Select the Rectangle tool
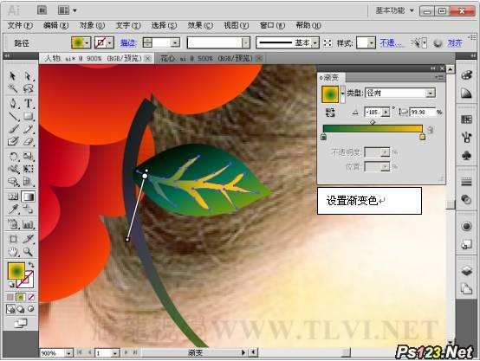Screen dimensions: 480x361 [x=29, y=116]
